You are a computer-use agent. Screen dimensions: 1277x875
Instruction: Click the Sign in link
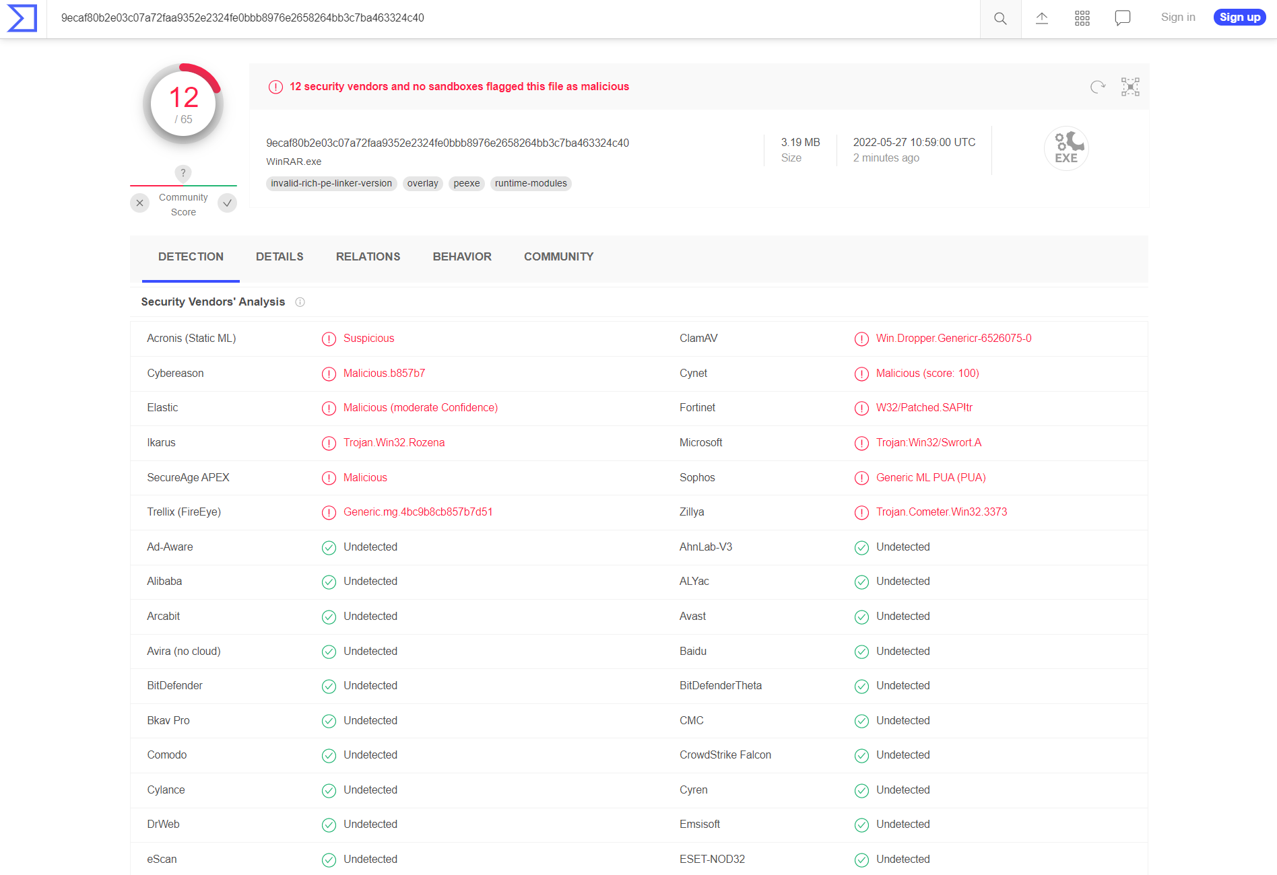[1177, 17]
